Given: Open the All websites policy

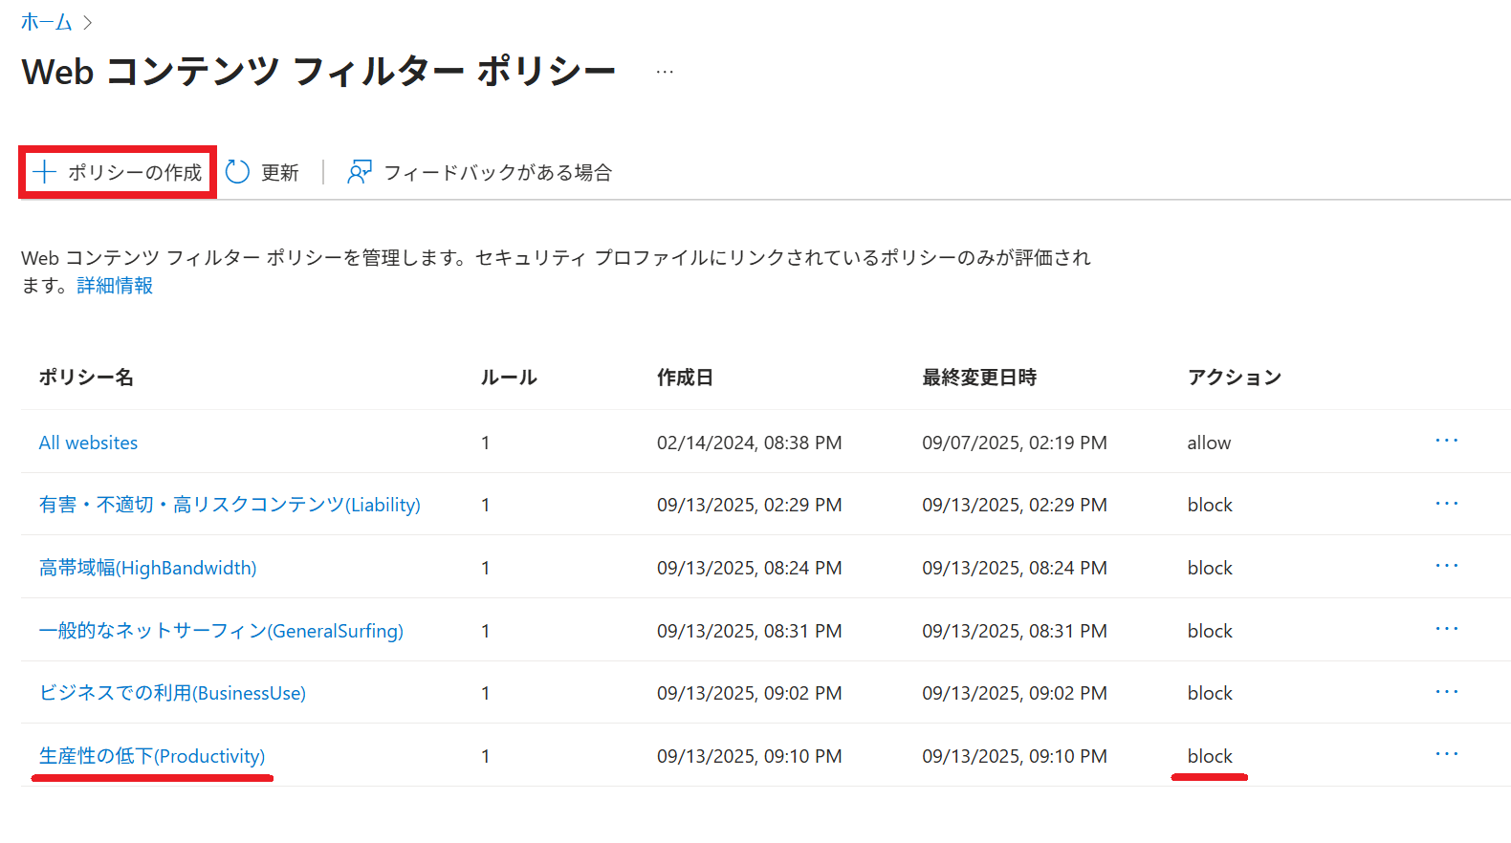Looking at the screenshot, I should click(x=88, y=443).
